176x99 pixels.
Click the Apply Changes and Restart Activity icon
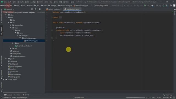(128, 5)
